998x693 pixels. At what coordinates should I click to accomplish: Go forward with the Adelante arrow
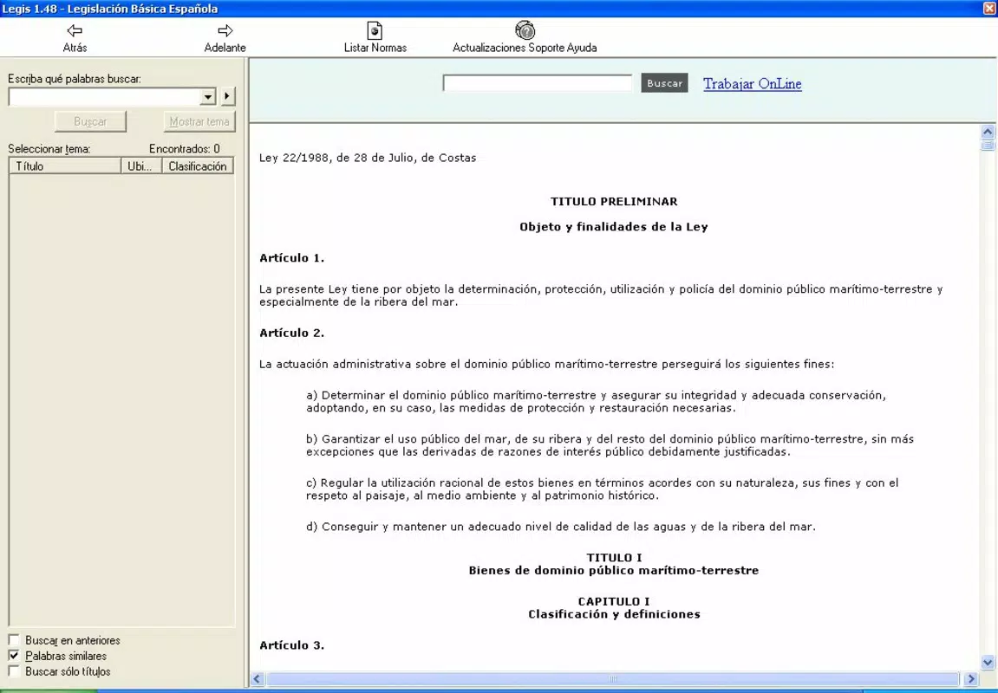(225, 30)
